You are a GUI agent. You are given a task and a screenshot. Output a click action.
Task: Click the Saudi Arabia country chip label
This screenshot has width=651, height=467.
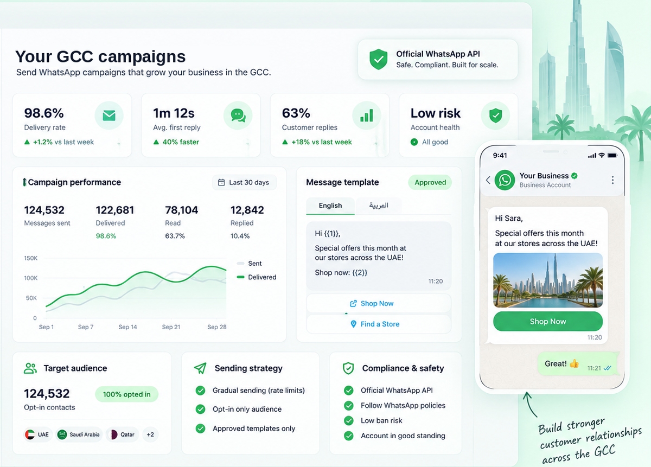[84, 434]
